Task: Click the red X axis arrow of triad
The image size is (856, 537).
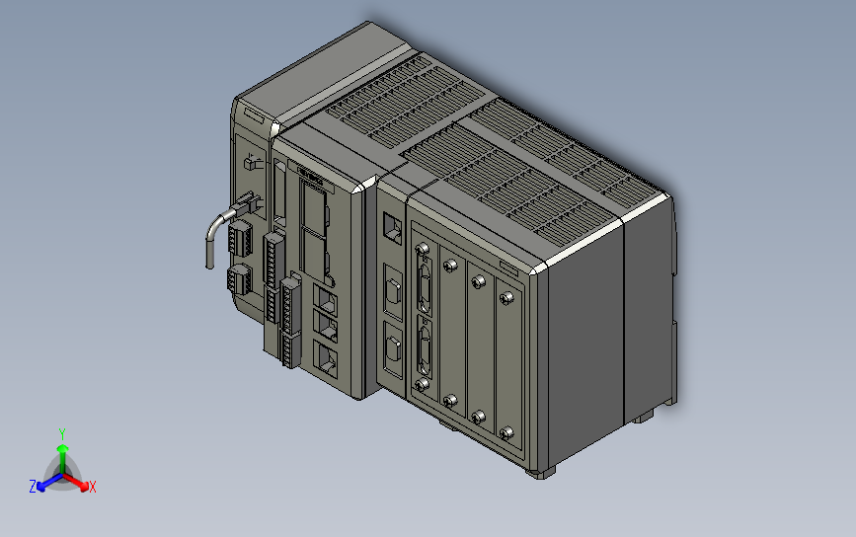Action: pyautogui.click(x=76, y=482)
